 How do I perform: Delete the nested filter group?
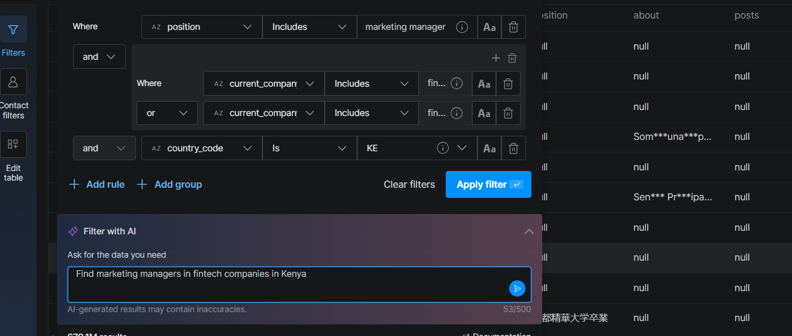click(x=512, y=58)
